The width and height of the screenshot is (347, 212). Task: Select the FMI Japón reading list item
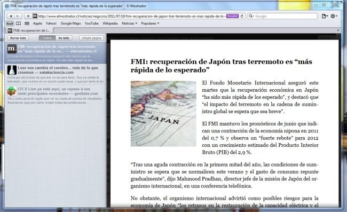coord(56,53)
